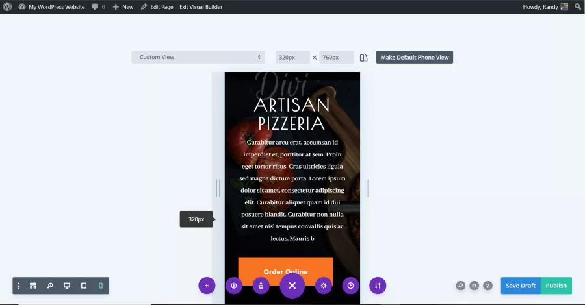Open the Howdy, Randy account menu
Image resolution: width=585 pixels, height=305 pixels.
(x=545, y=6)
